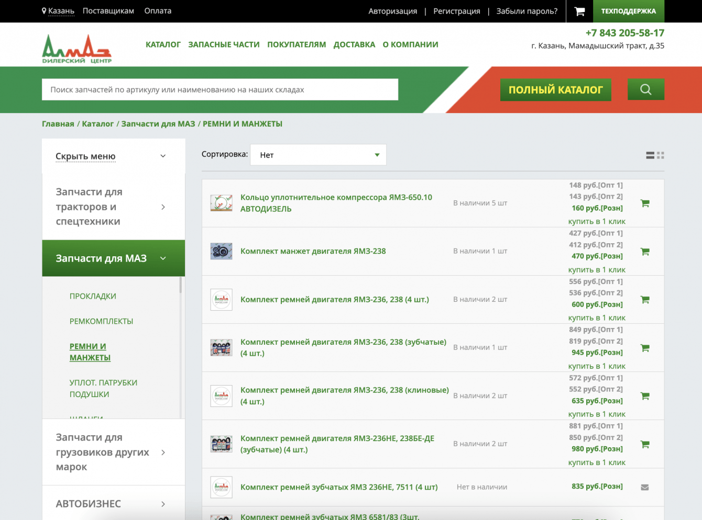
Task: Open thumbnail of ремней зубчатых ЯМЗ 236НЕ, 7511
Action: tap(221, 487)
